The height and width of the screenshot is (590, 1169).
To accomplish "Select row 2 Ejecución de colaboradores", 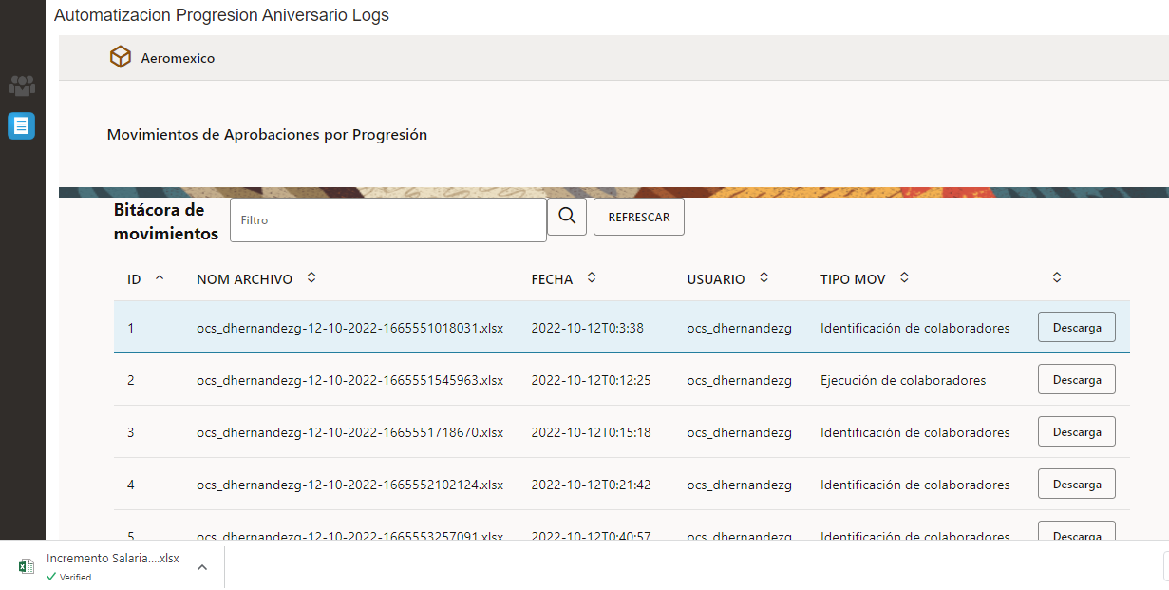I will coord(902,380).
